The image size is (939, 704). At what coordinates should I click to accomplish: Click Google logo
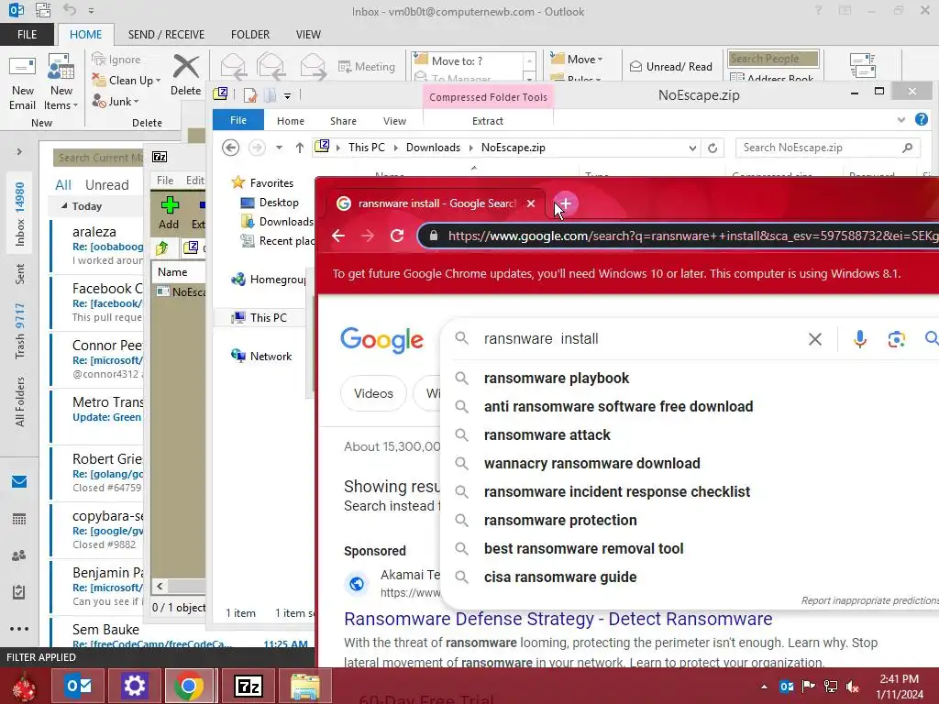tap(382, 339)
